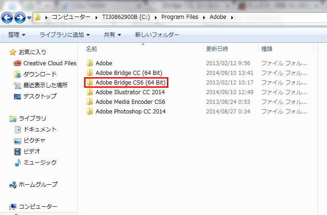327x215 pixels.
Task: Open デスクトップ in the navigation pane
Action: 40,96
